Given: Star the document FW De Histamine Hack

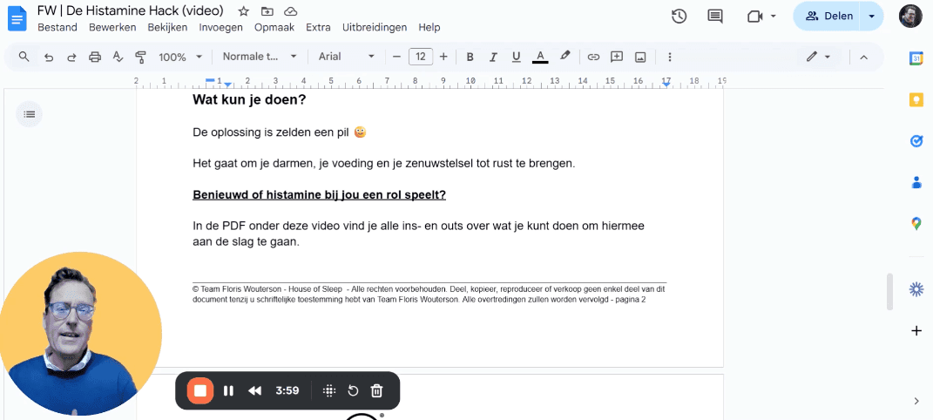Looking at the screenshot, I should click(x=243, y=11).
